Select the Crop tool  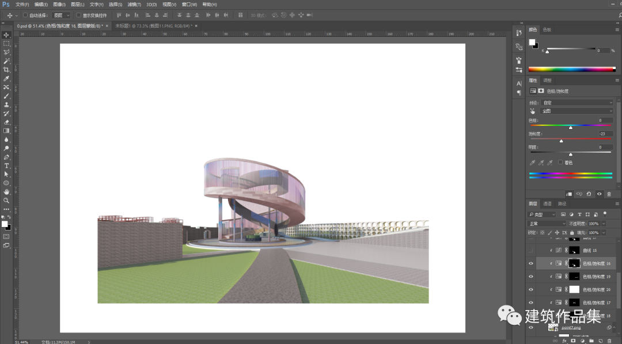(6, 70)
